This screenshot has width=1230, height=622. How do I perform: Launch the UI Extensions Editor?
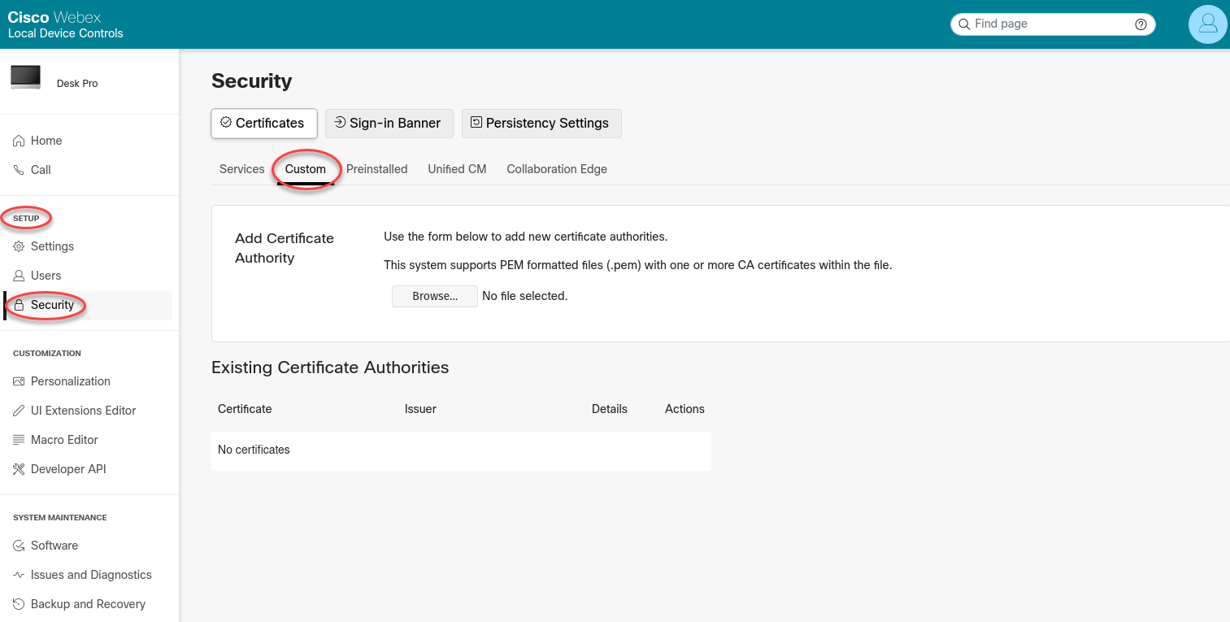[x=83, y=411]
